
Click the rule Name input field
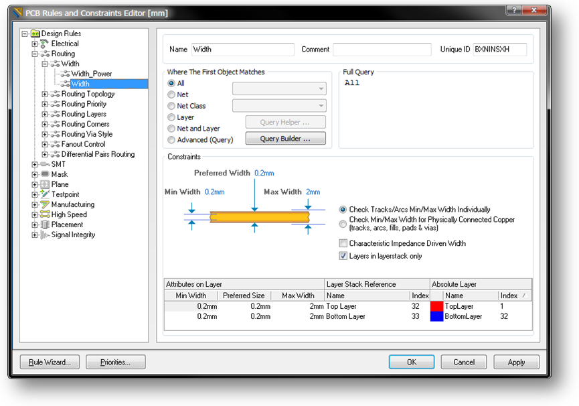pyautogui.click(x=243, y=50)
